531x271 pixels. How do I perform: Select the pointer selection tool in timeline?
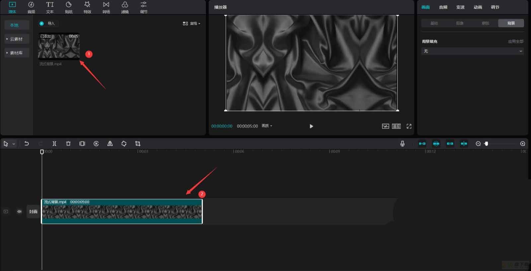coord(6,144)
